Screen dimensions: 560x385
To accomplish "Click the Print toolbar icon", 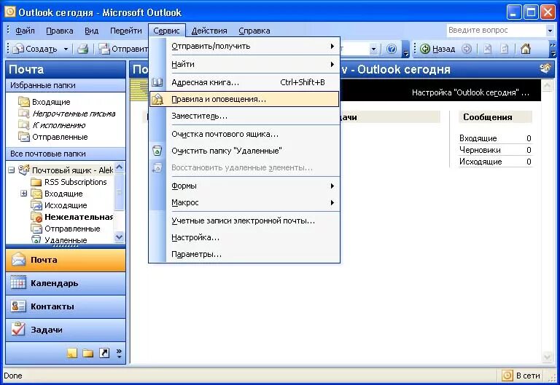I will pyautogui.click(x=83, y=49).
